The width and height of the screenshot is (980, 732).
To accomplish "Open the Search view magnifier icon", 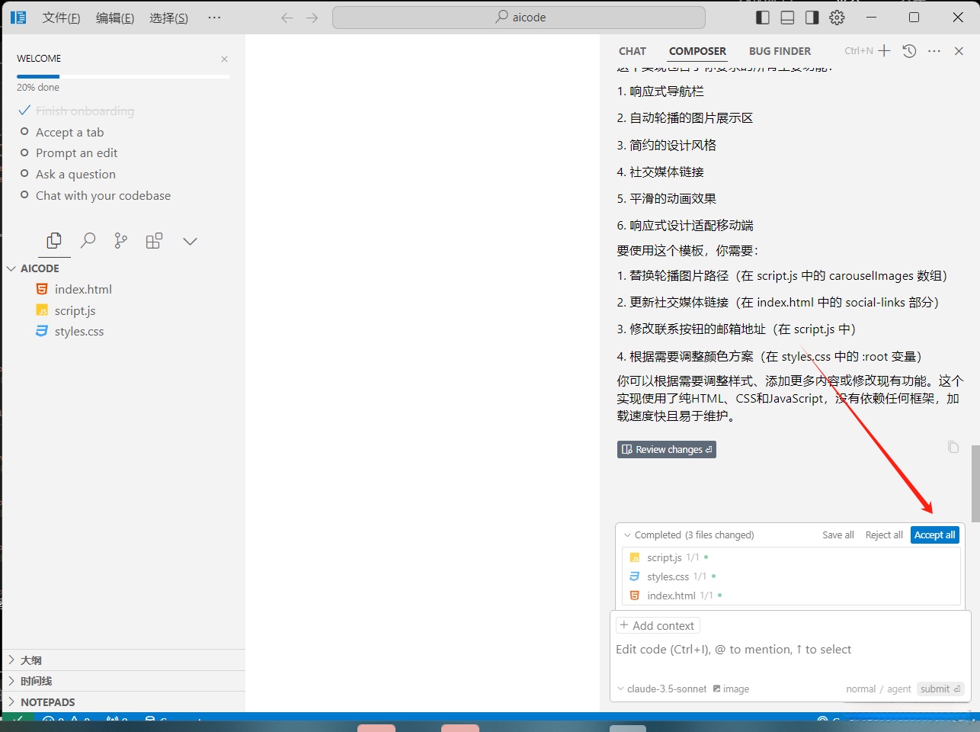I will click(88, 241).
